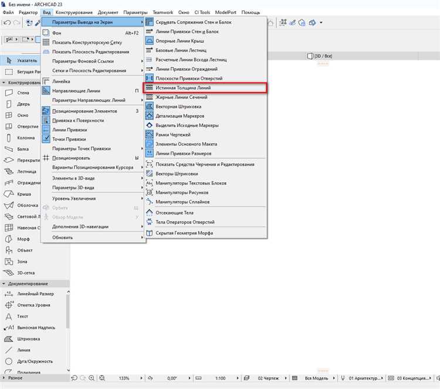Toggle Линии Привязки Размеров display

click(x=205, y=153)
